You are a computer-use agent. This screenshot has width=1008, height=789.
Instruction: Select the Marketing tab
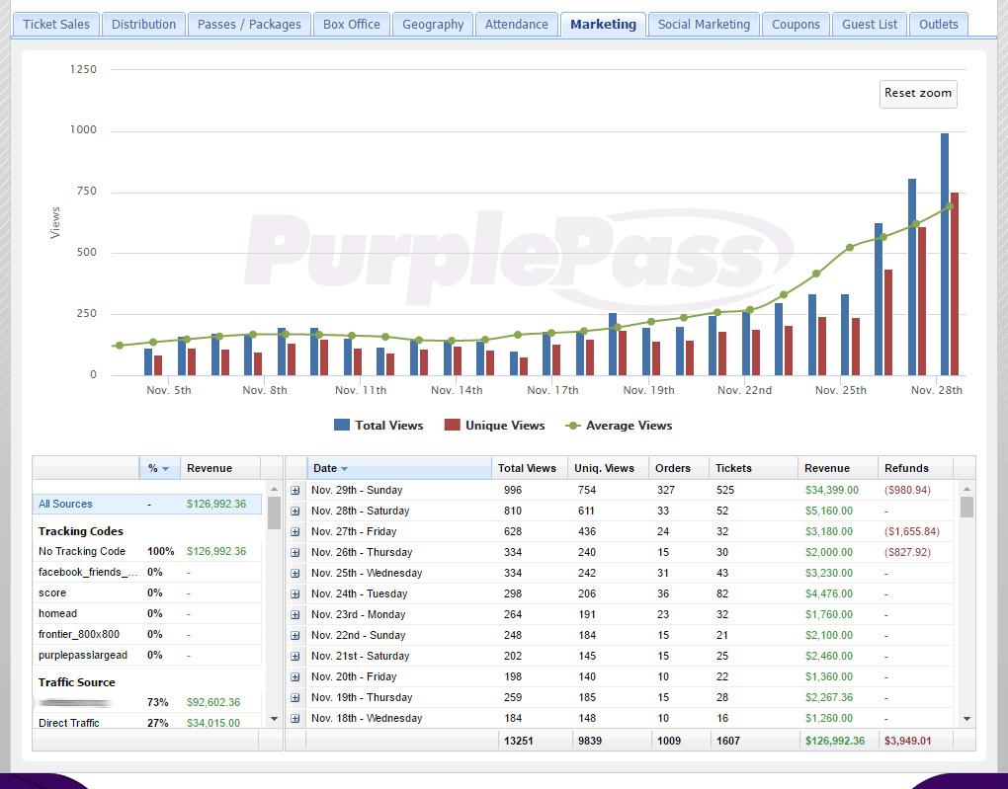603,25
